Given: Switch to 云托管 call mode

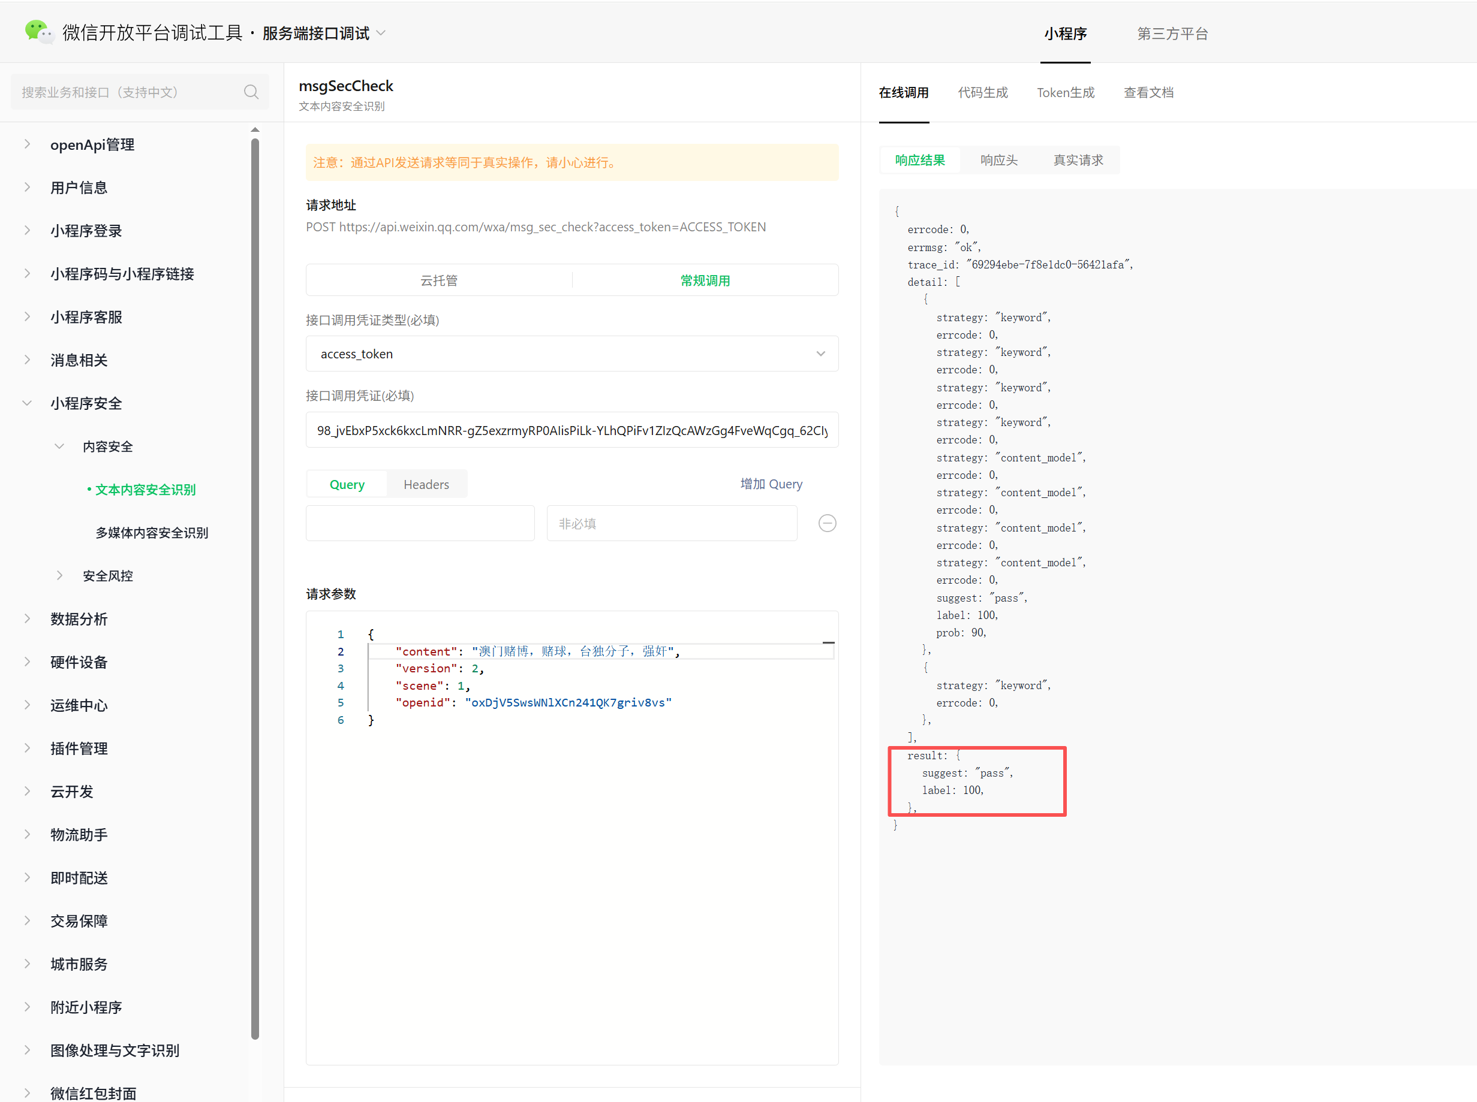Looking at the screenshot, I should (438, 280).
